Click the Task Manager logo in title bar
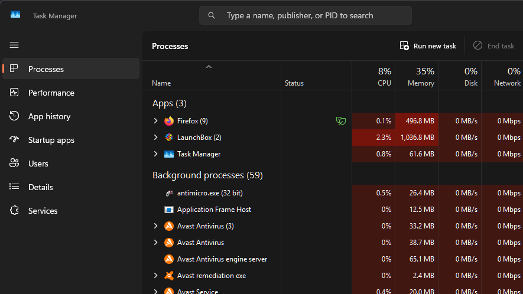 click(x=16, y=16)
